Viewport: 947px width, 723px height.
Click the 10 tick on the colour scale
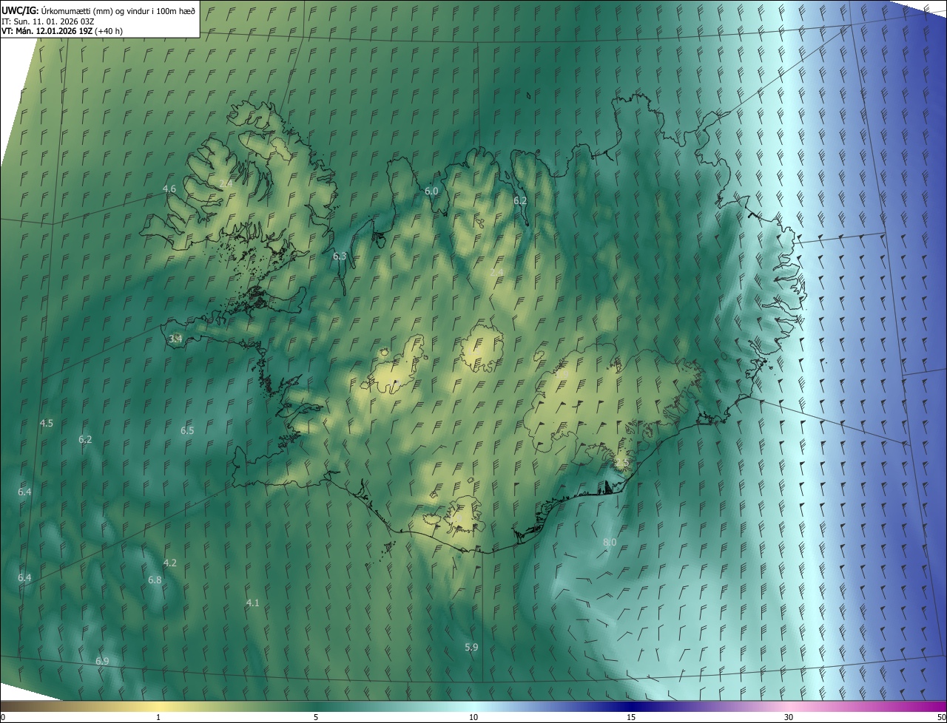473,717
